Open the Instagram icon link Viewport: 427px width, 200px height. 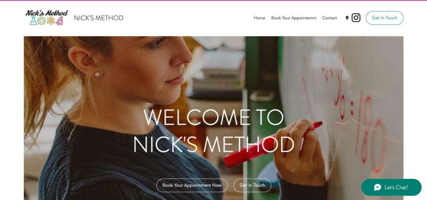[x=356, y=18]
